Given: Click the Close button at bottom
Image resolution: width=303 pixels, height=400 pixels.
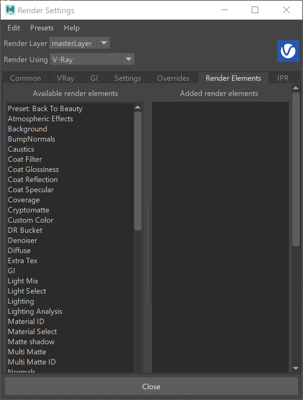Looking at the screenshot, I should (151, 386).
